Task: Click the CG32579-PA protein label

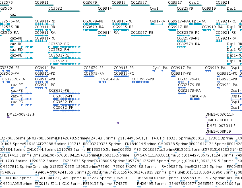Action: coord(189,91)
